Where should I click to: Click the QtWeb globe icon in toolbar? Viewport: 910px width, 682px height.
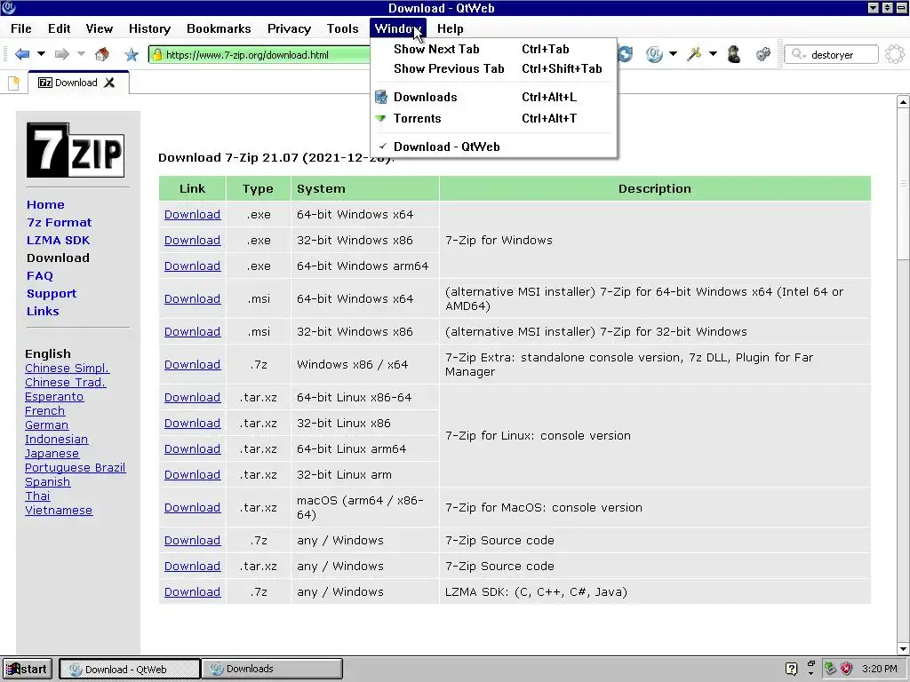(x=654, y=54)
